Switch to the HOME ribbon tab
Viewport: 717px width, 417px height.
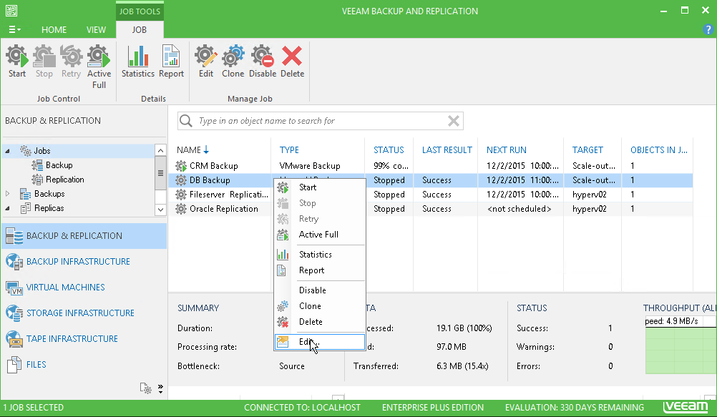(x=54, y=30)
